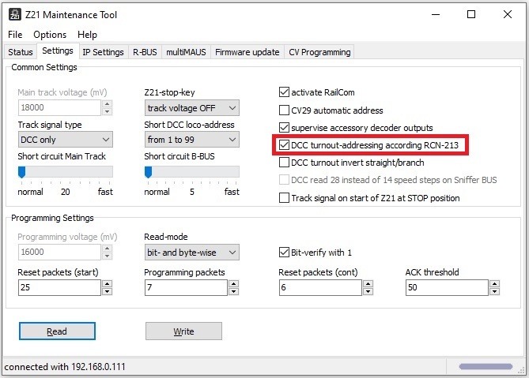The image size is (529, 378).
Task: Click the Read button
Action: coord(57,331)
